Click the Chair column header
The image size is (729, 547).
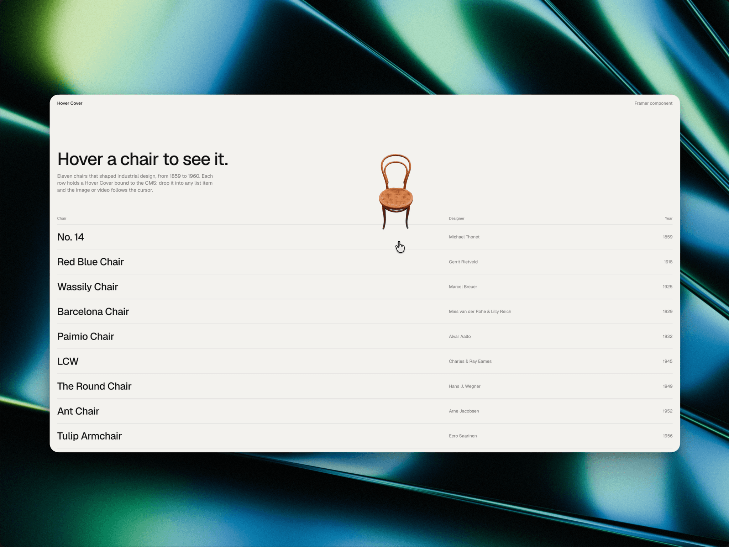[x=62, y=219]
